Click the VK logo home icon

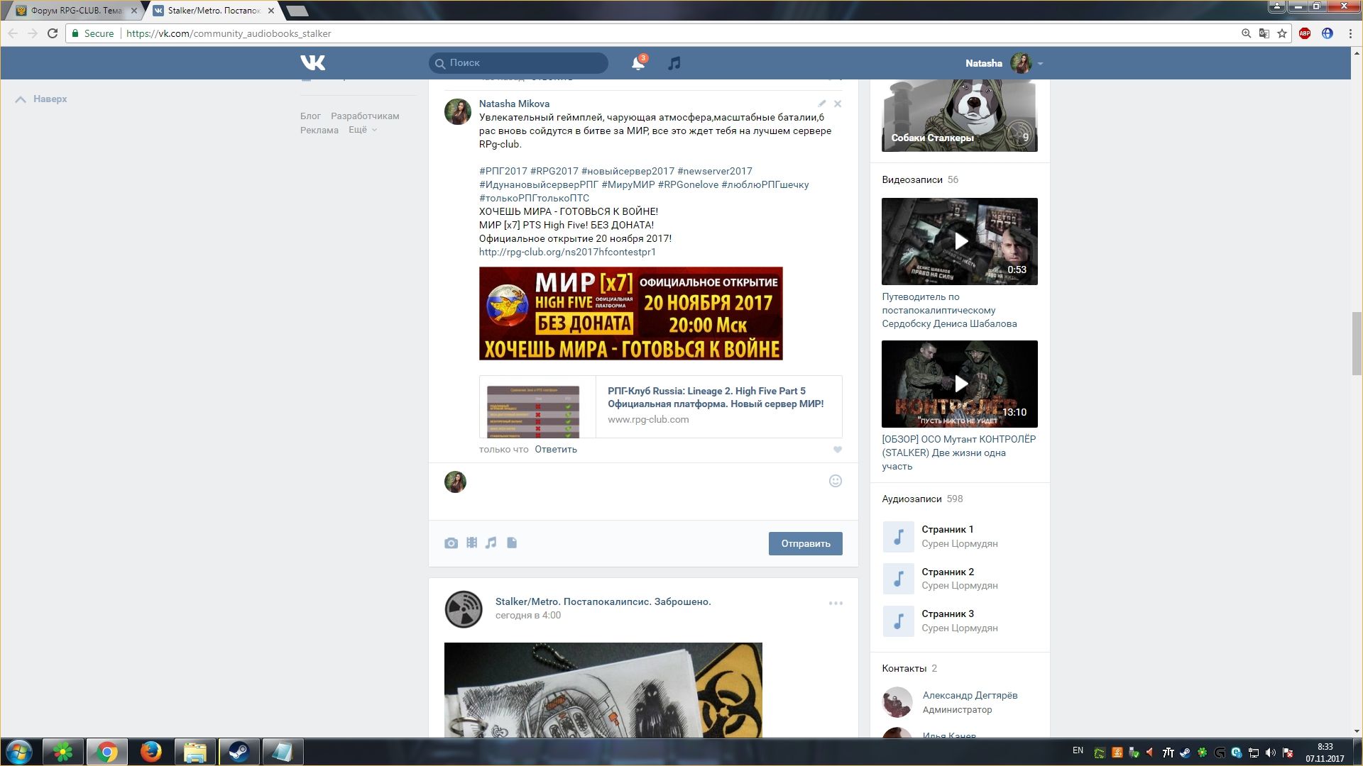(x=312, y=63)
